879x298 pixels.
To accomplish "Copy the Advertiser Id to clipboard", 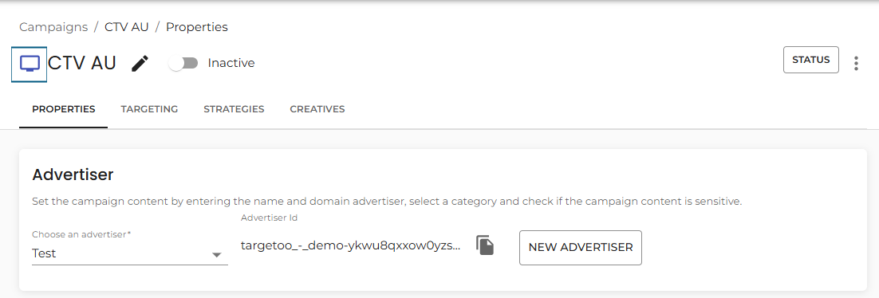I will coord(485,245).
